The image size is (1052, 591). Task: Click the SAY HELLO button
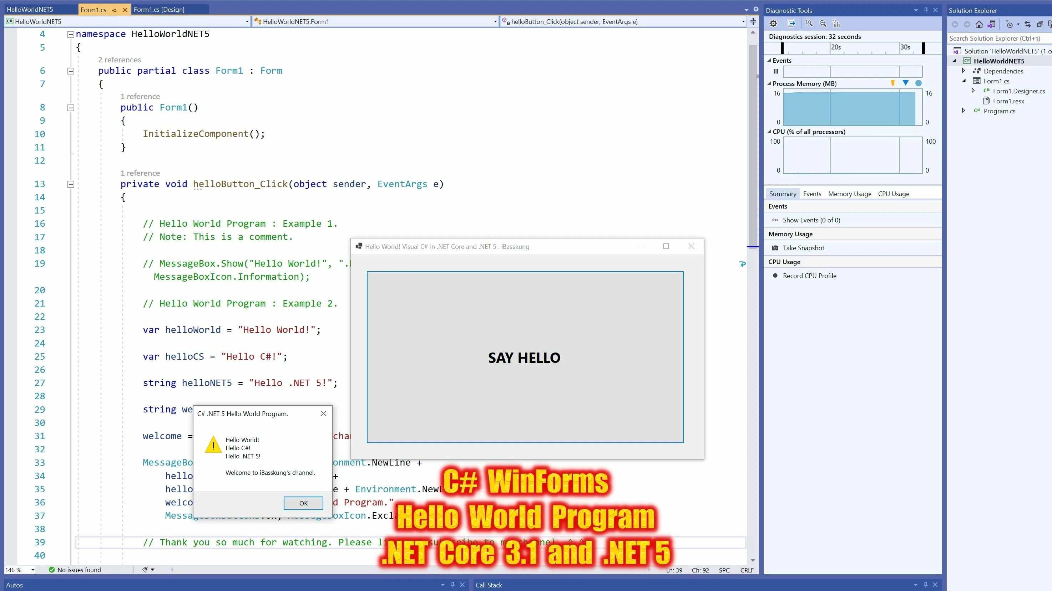[525, 357]
